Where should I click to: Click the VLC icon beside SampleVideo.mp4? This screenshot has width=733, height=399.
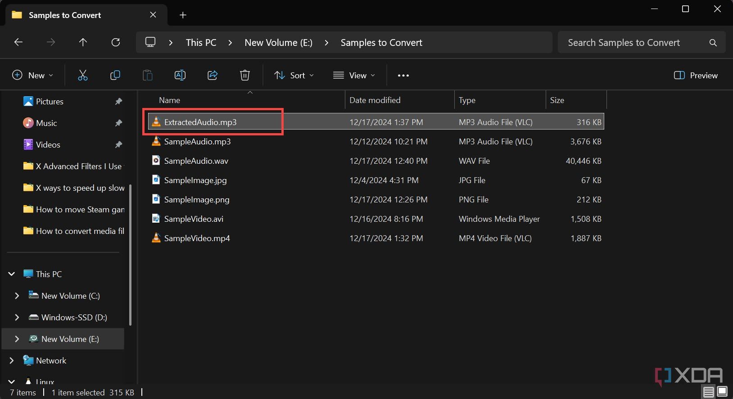coord(156,238)
